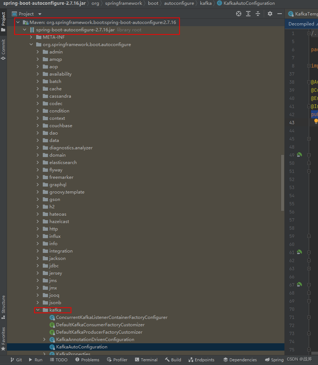
Task: Toggle the fold marker on line 63
Action: [x=309, y=268]
